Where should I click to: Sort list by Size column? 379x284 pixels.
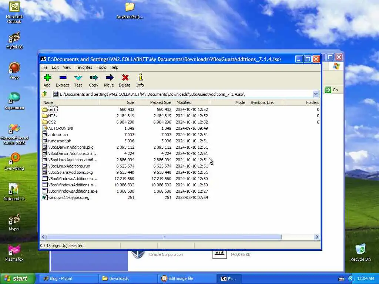point(117,102)
